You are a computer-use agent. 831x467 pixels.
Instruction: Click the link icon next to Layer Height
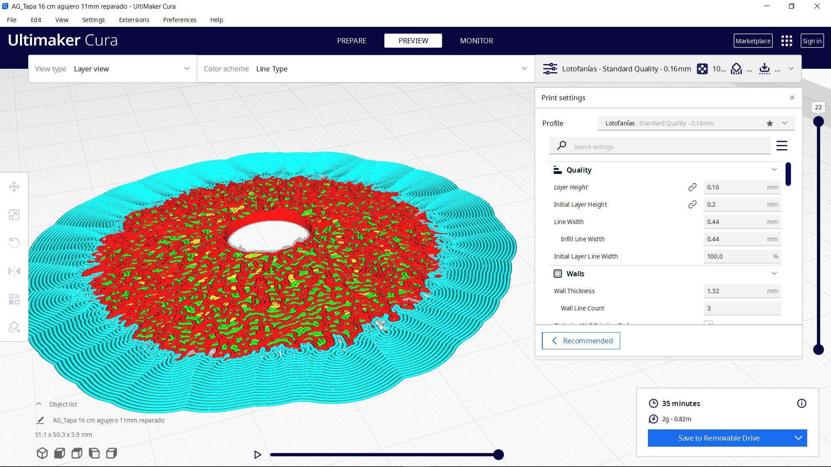[x=692, y=187]
